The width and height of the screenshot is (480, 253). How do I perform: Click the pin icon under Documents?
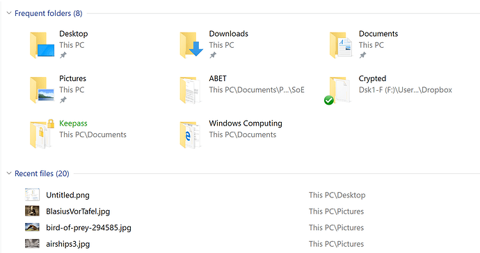tap(362, 55)
